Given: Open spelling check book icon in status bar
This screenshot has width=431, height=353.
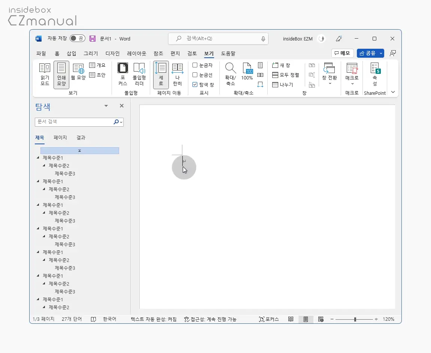Looking at the screenshot, I should pos(94,319).
